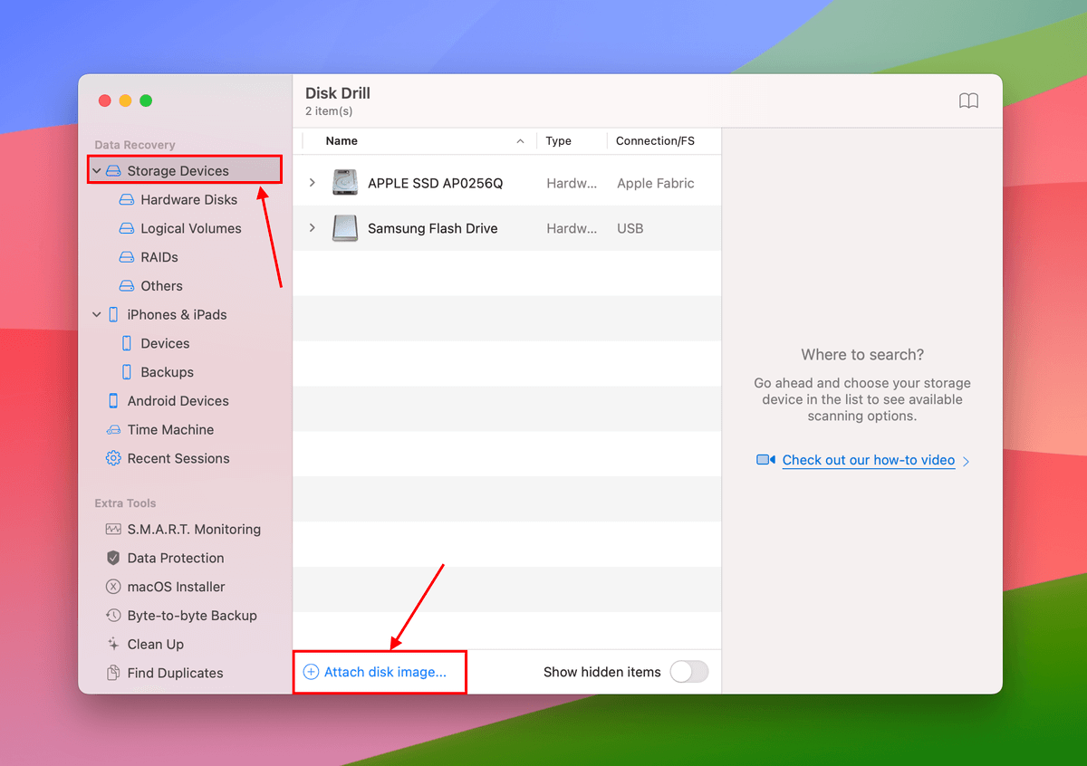Select the macOS Installer icon
This screenshot has height=766, width=1087.
coord(113,587)
